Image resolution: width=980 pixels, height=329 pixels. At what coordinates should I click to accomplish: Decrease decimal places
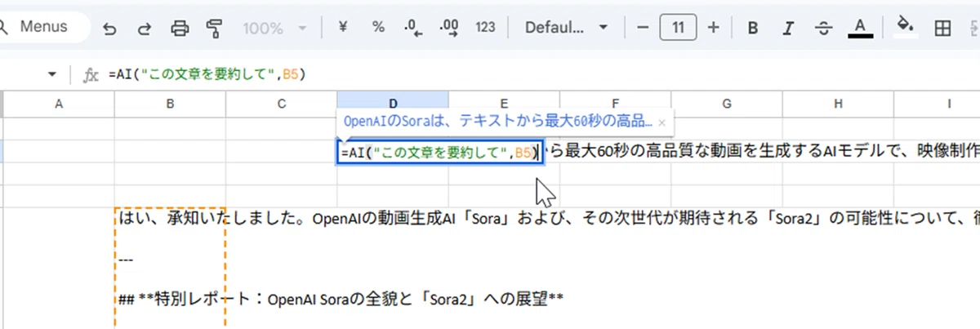click(x=413, y=28)
